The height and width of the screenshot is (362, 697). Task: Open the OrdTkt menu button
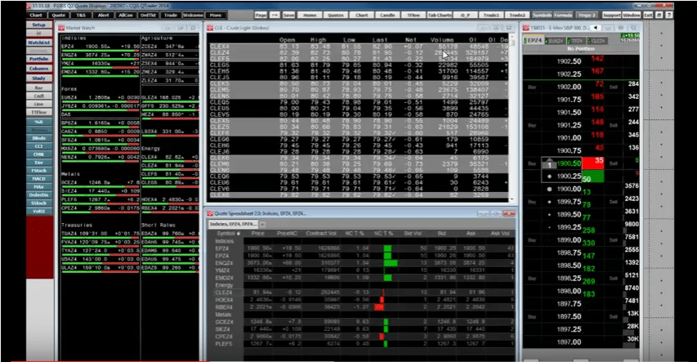(148, 16)
